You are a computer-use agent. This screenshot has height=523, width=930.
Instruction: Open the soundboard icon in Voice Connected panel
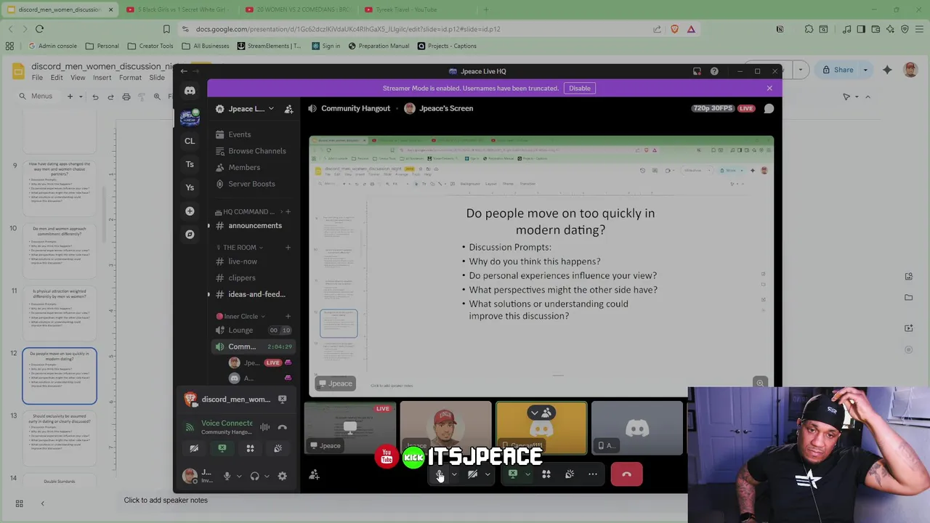[278, 448]
